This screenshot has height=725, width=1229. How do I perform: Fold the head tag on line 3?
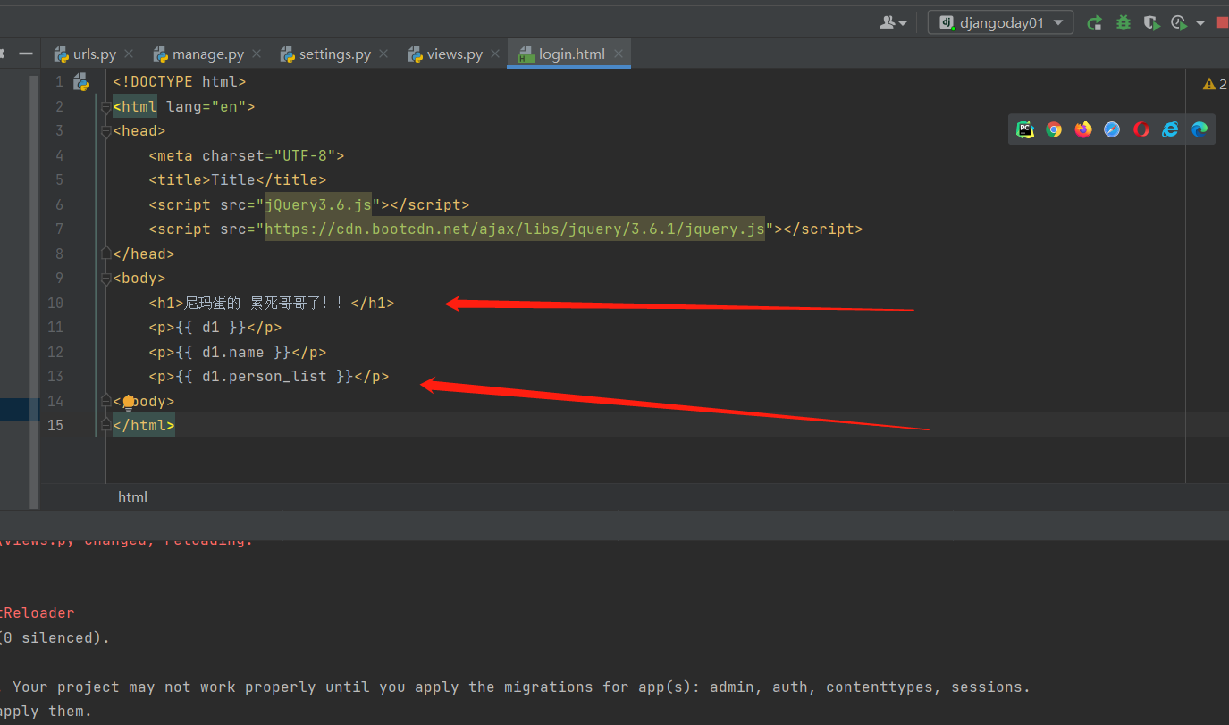click(106, 131)
